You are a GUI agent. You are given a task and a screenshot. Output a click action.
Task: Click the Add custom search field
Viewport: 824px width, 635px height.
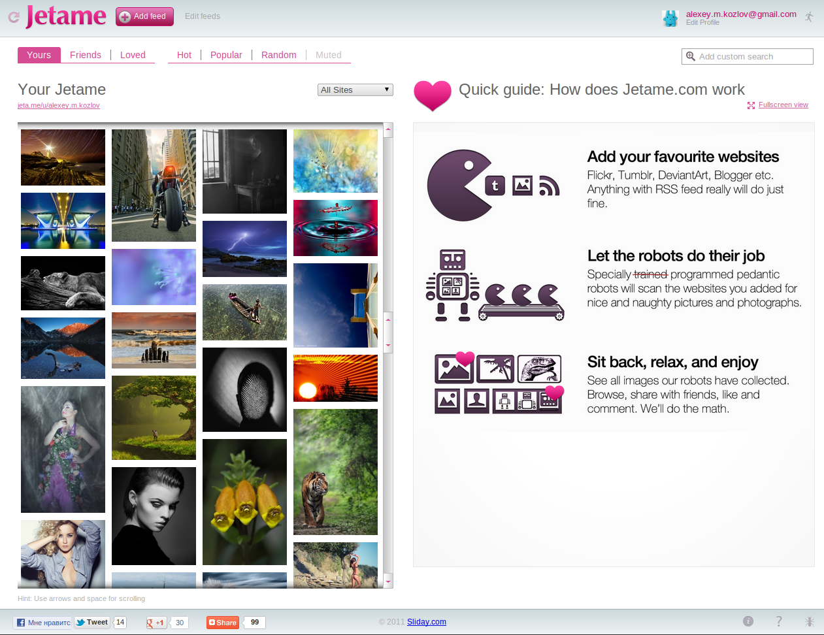[x=751, y=57]
